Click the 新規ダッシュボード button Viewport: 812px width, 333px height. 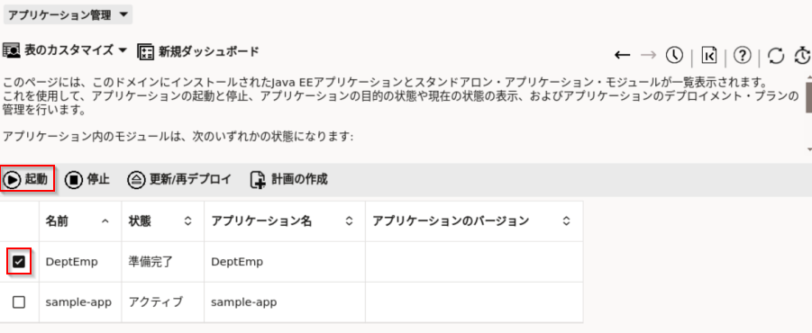click(198, 51)
